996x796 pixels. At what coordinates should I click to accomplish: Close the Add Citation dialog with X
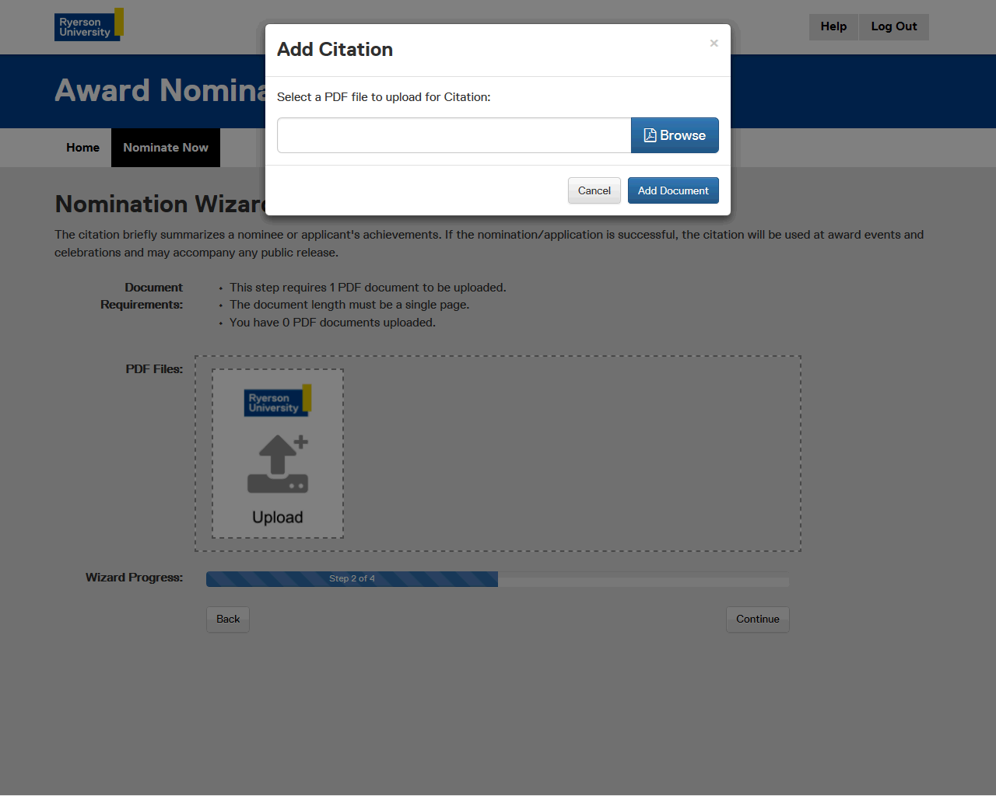click(x=714, y=44)
